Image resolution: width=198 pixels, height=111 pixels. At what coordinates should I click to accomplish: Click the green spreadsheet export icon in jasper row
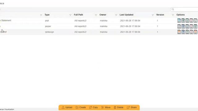tap(196, 26)
